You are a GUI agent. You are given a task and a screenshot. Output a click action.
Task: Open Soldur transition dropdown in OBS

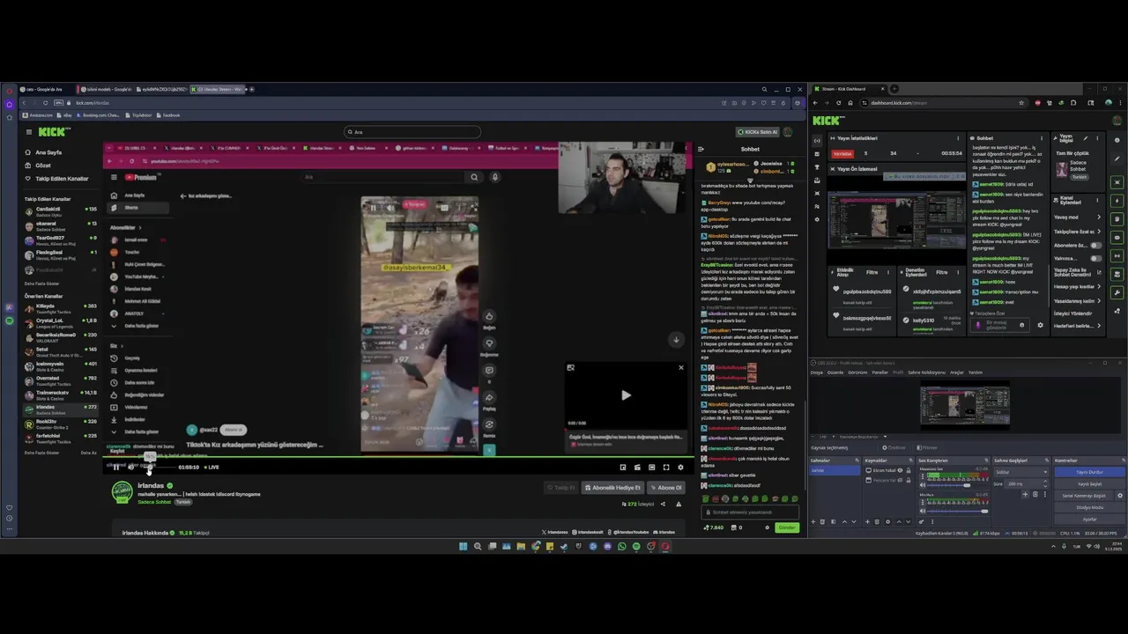[1021, 472]
